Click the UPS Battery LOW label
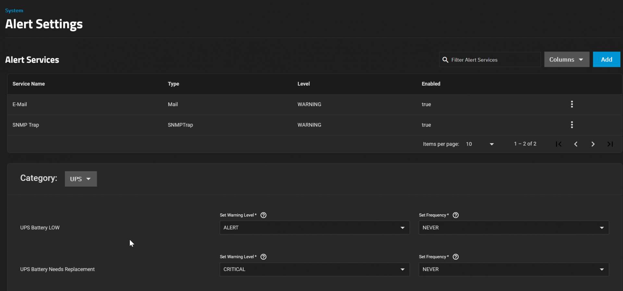623x291 pixels. tap(40, 228)
